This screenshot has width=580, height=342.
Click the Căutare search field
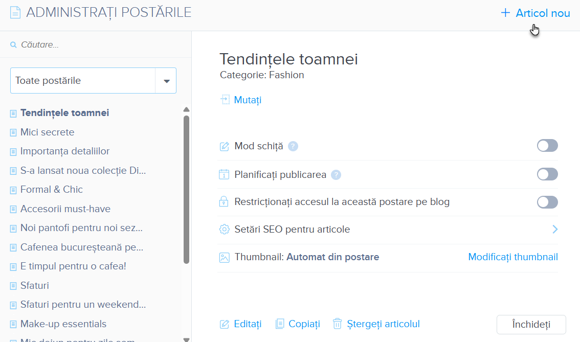tap(97, 45)
